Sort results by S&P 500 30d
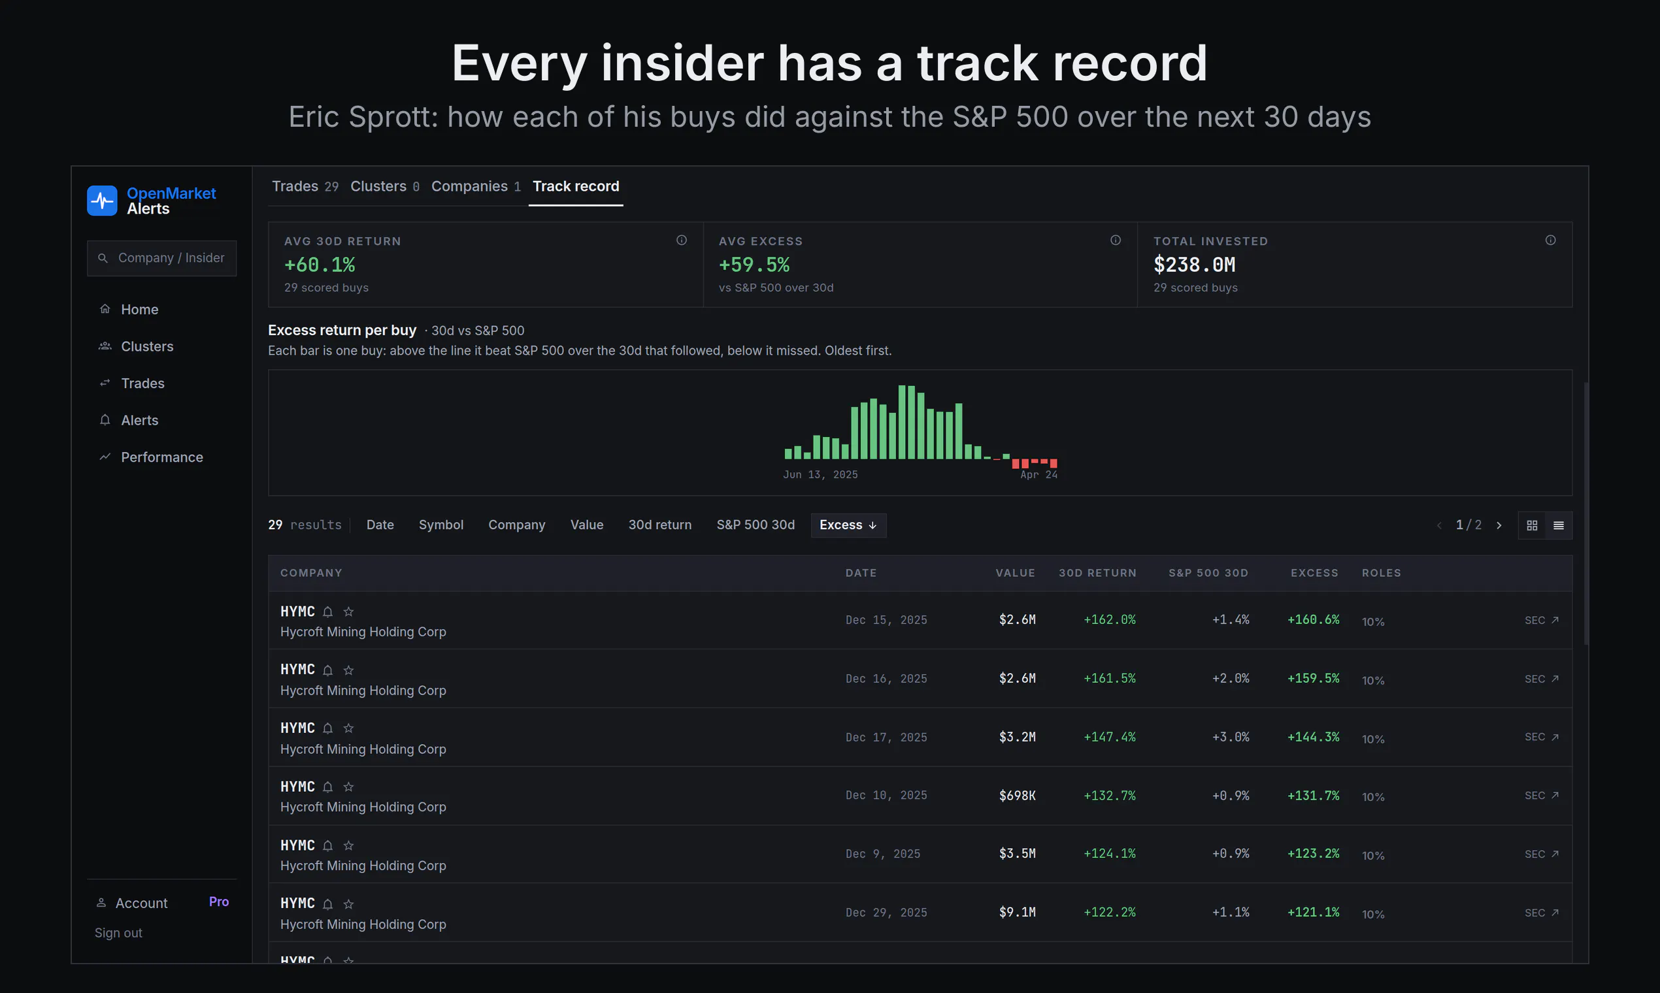Image resolution: width=1660 pixels, height=993 pixels. [x=755, y=525]
